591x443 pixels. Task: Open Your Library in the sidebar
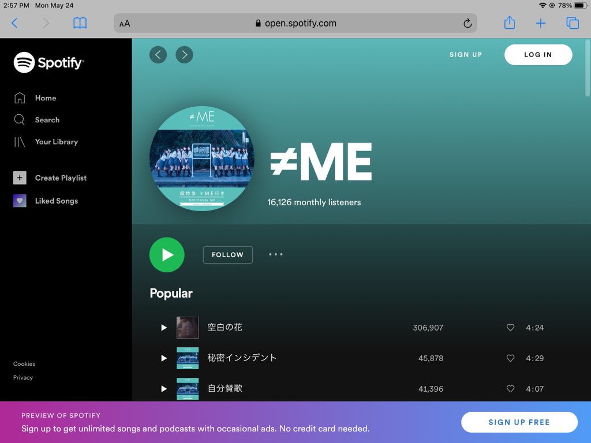(x=46, y=142)
